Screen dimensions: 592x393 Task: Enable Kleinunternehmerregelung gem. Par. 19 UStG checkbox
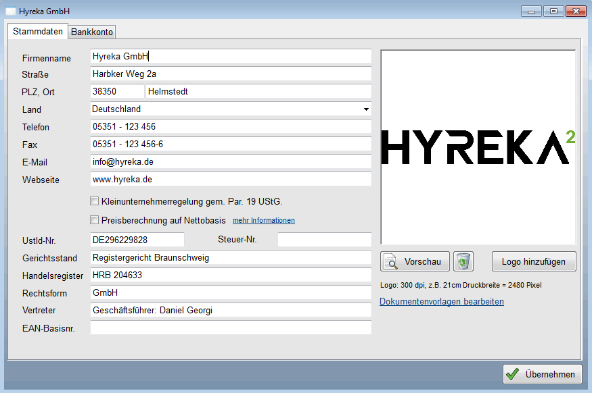point(95,201)
